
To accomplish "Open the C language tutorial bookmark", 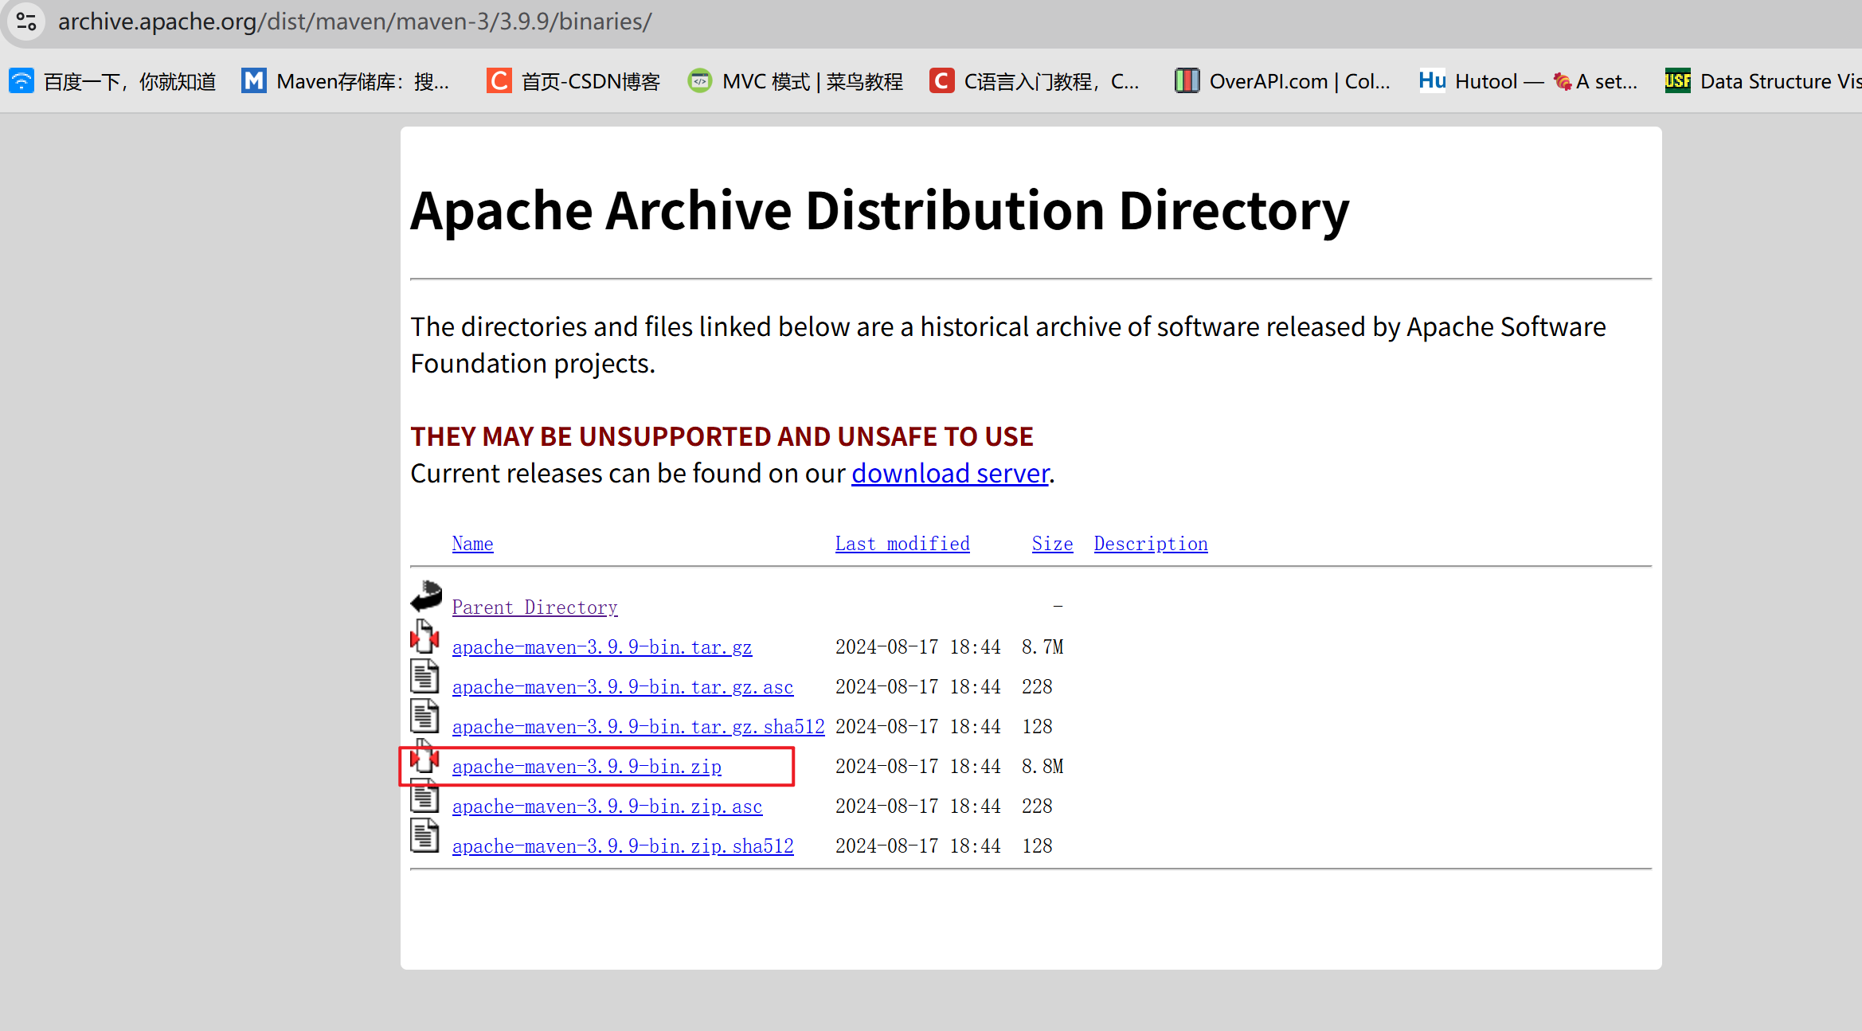I will 1035,81.
